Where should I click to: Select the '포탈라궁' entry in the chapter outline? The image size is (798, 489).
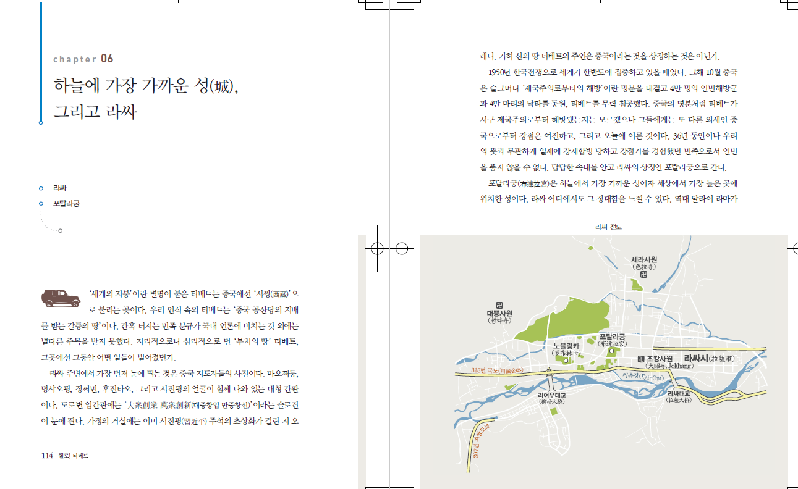pos(66,203)
